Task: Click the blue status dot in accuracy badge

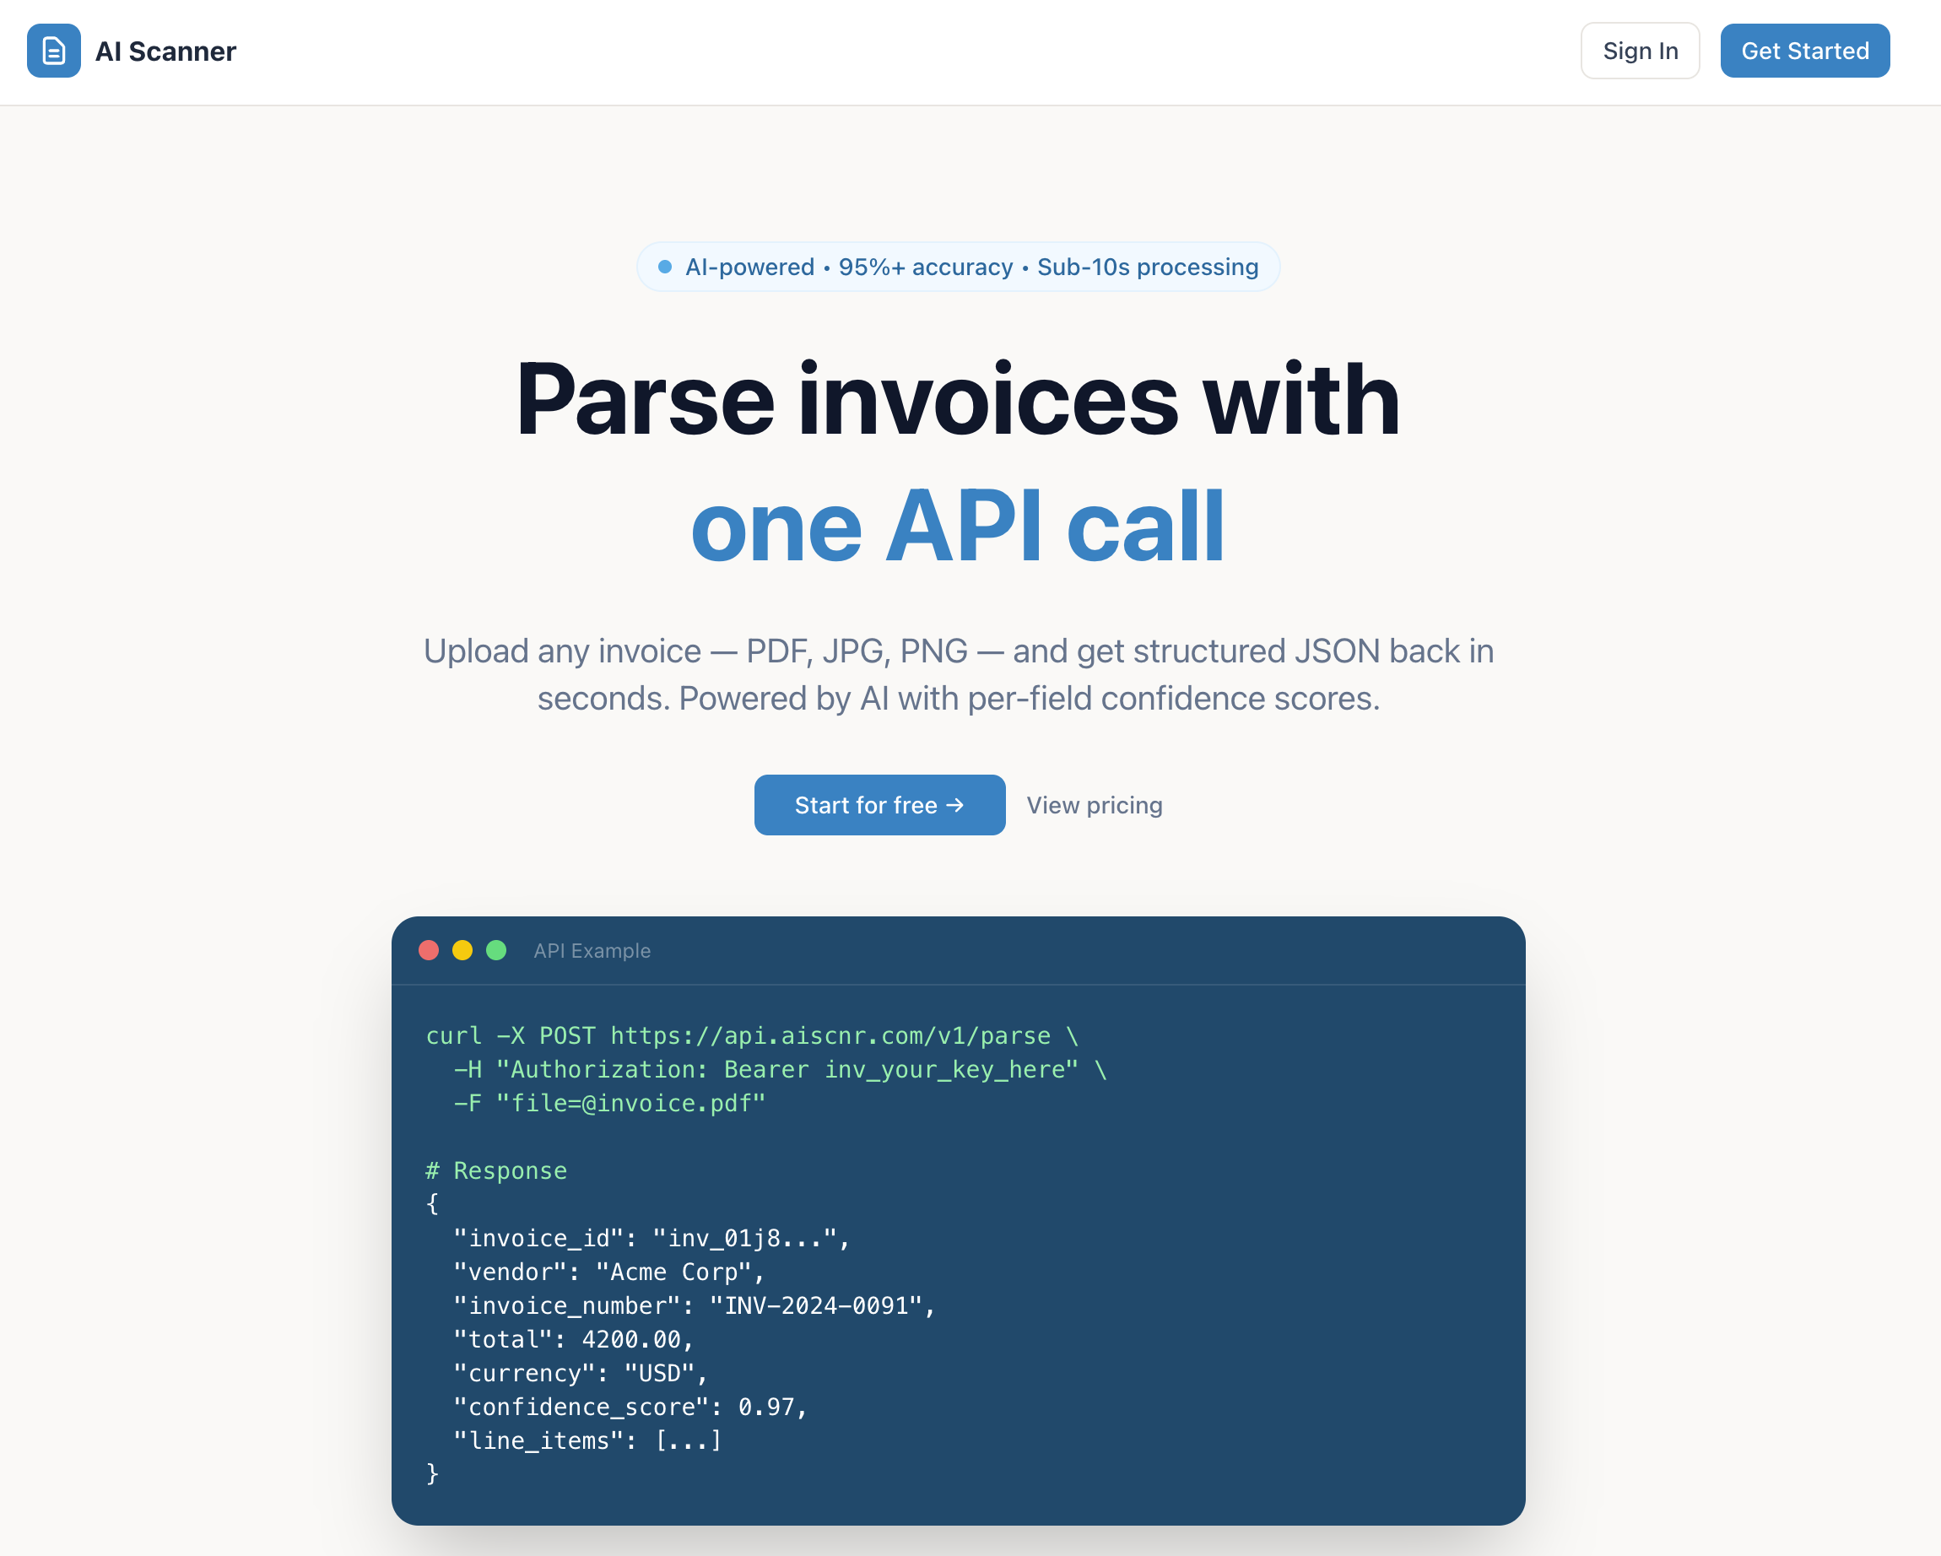Action: click(665, 267)
